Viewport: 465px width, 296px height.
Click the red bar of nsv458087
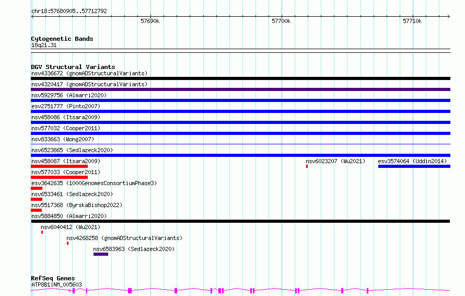tap(60, 166)
